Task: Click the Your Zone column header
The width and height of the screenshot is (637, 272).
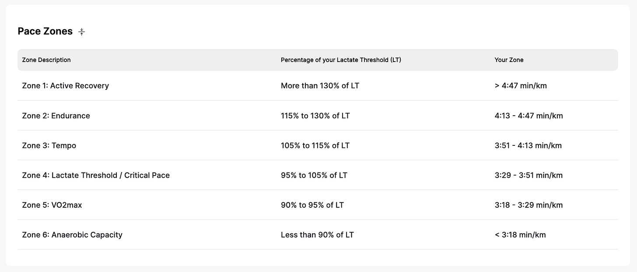Action: pyautogui.click(x=509, y=60)
